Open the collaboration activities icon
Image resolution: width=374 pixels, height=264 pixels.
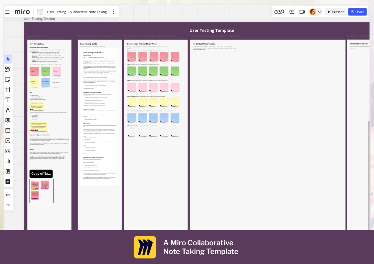point(279,12)
